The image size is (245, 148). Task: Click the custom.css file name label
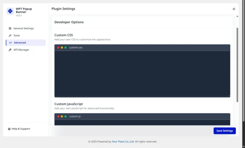pos(76,48)
